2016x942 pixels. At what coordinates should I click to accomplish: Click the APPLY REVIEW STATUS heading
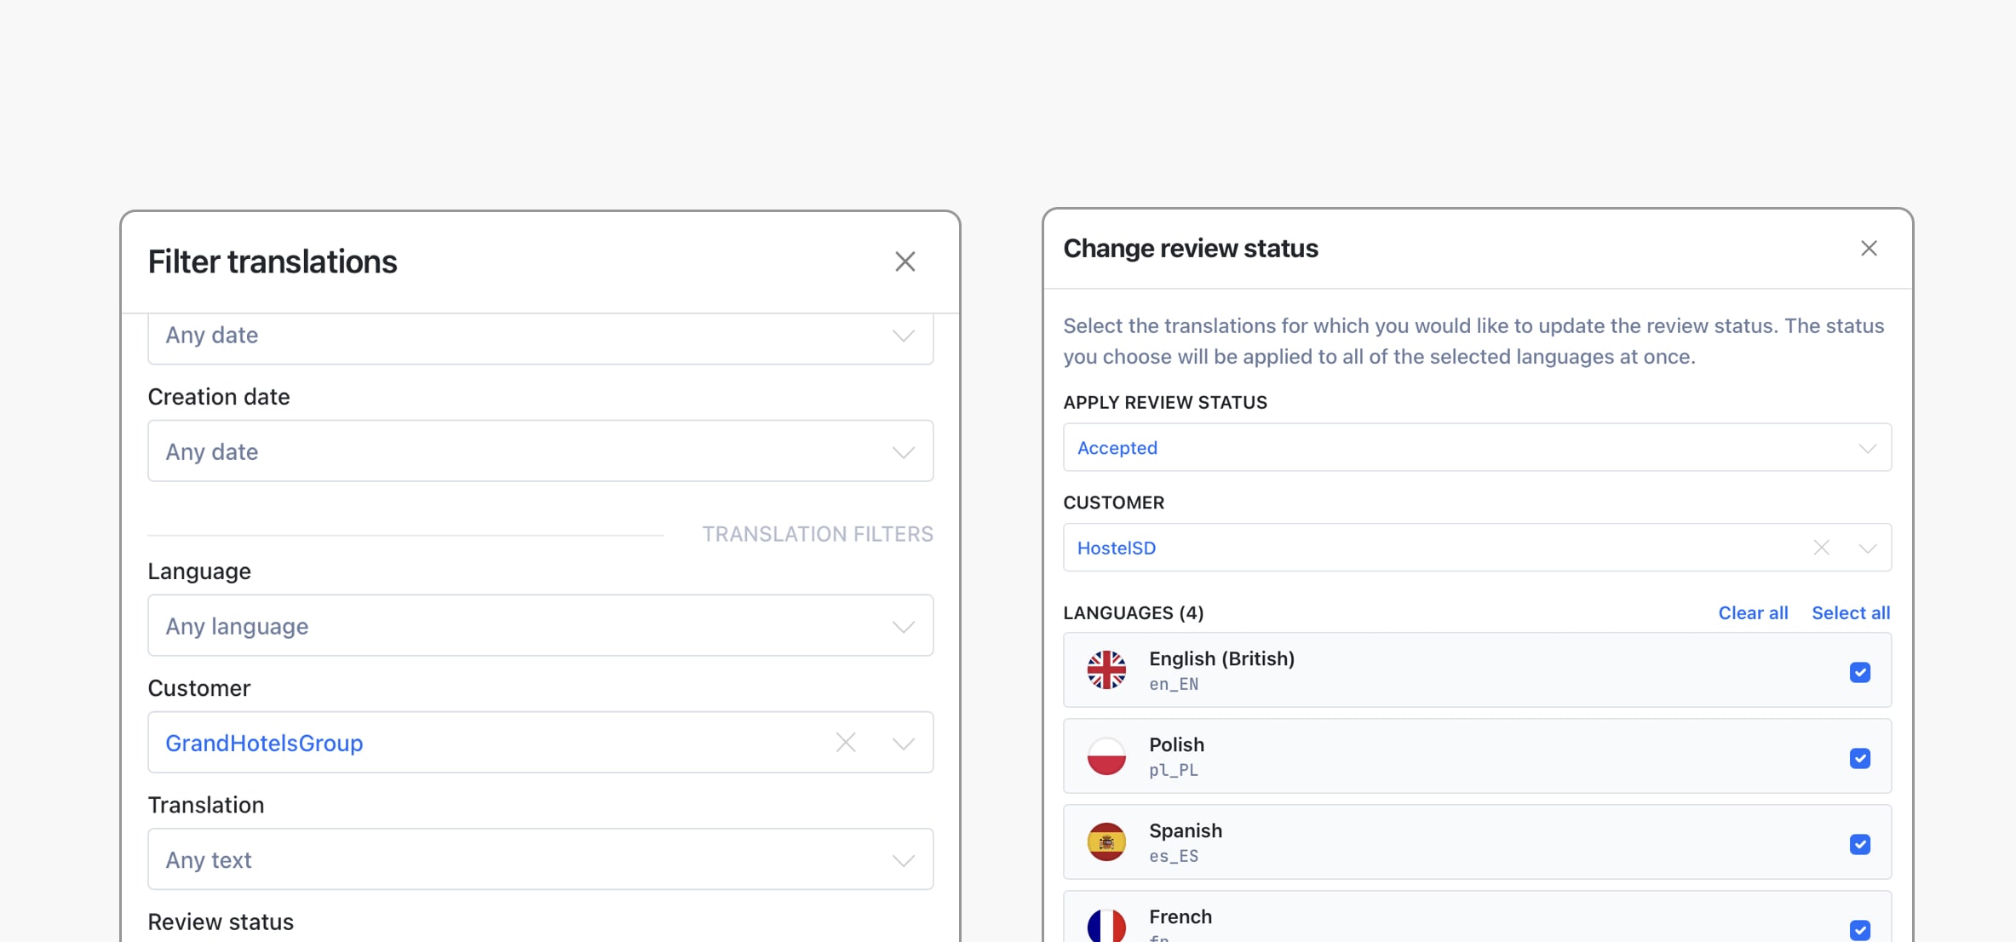1165,402
